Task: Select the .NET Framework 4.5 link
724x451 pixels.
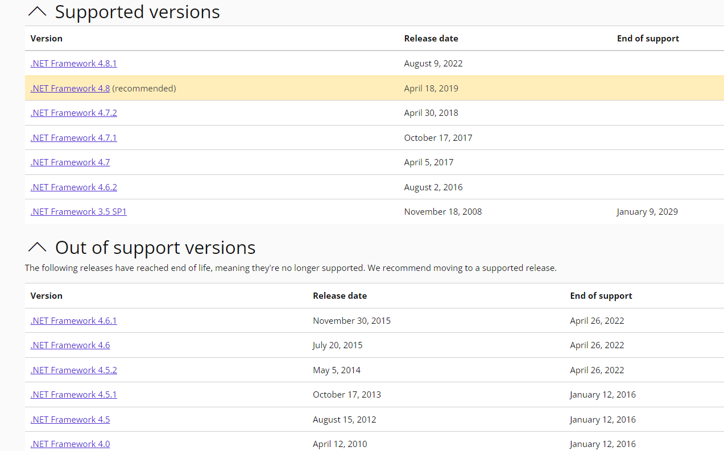Action: click(70, 420)
